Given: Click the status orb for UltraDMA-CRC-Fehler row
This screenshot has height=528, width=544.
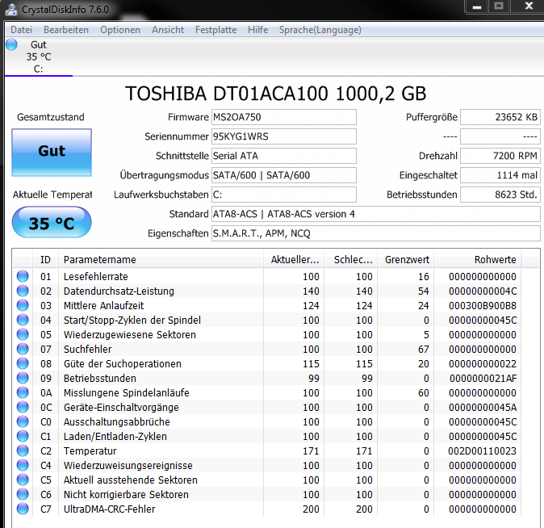Looking at the screenshot, I should [x=23, y=509].
